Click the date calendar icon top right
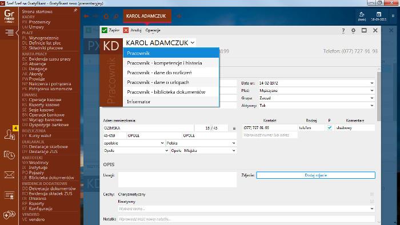 click(x=379, y=16)
